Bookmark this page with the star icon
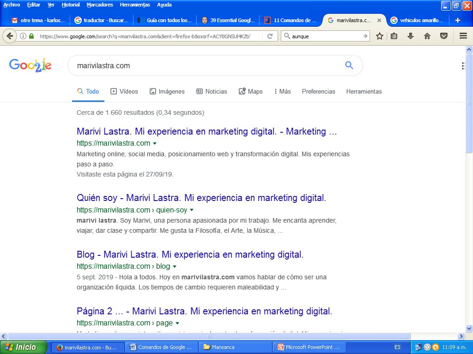The image size is (473, 354). [x=380, y=36]
